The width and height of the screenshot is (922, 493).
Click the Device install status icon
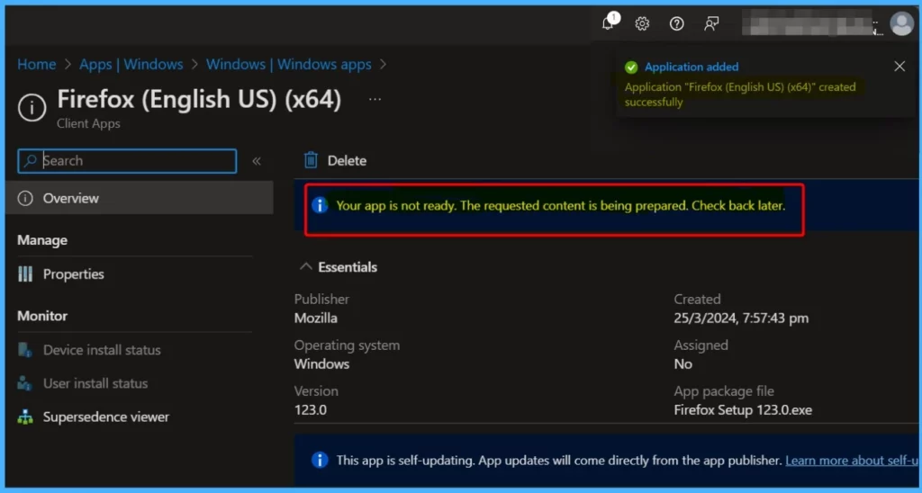point(25,350)
